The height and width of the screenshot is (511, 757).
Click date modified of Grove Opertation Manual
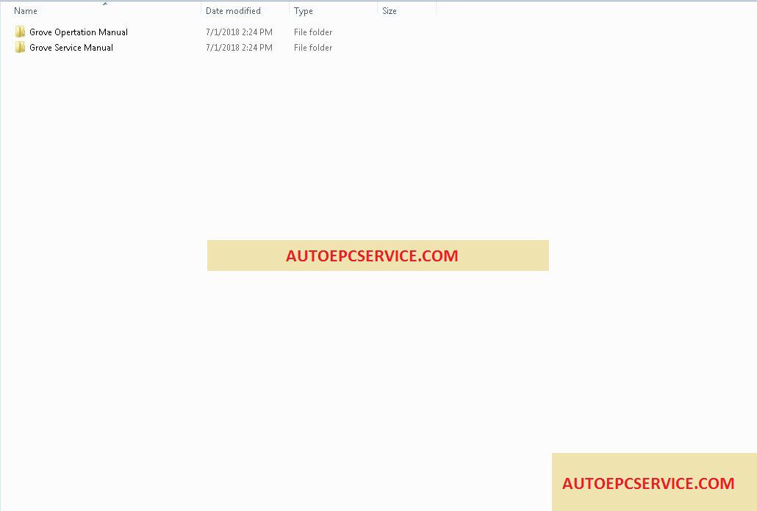[x=239, y=32]
